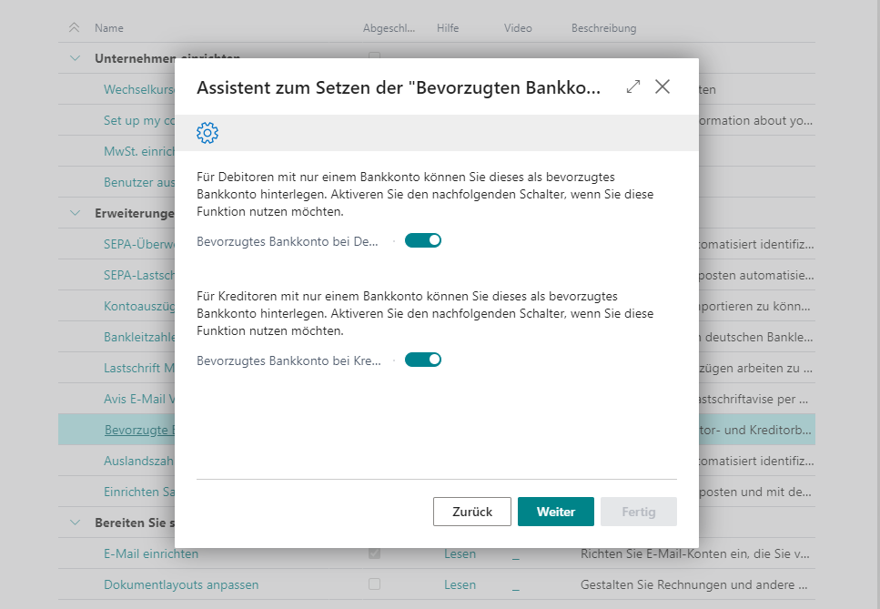Click the Zurück button

tap(472, 512)
